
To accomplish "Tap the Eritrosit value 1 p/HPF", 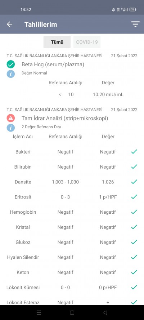I will point(108,197).
